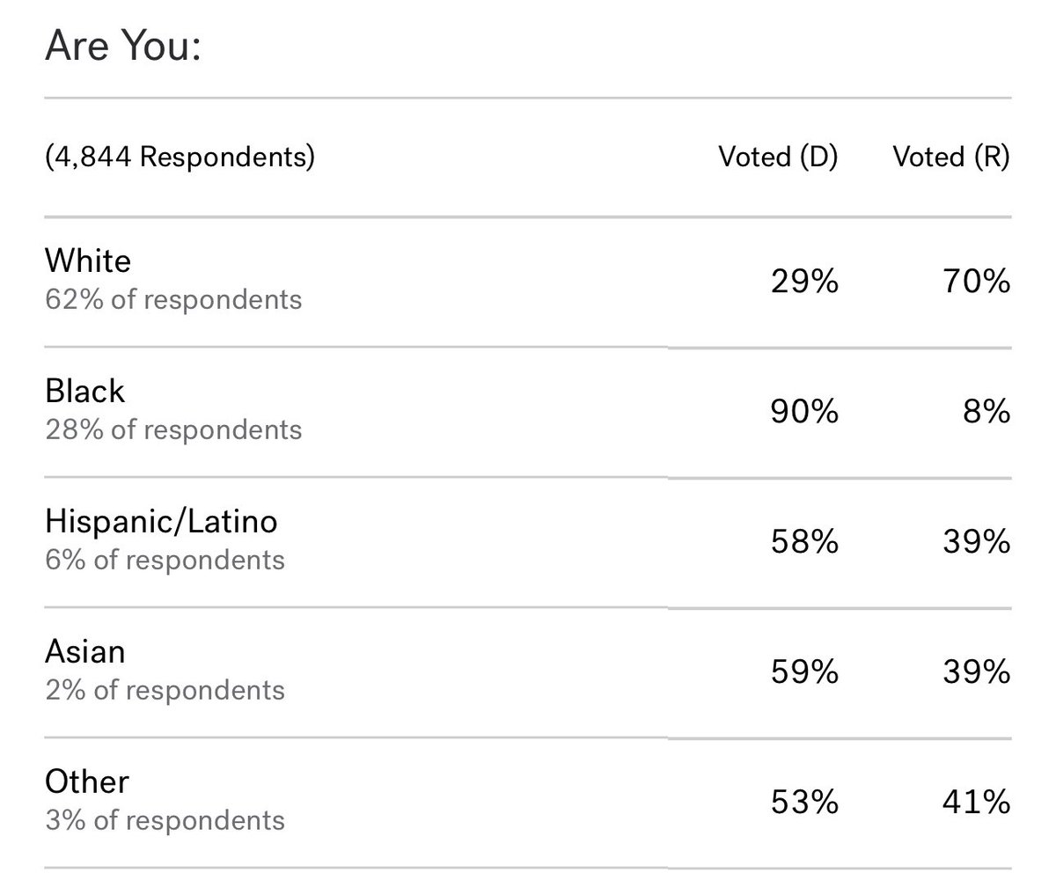
Task: Select the 'White' row label
Action: point(88,260)
